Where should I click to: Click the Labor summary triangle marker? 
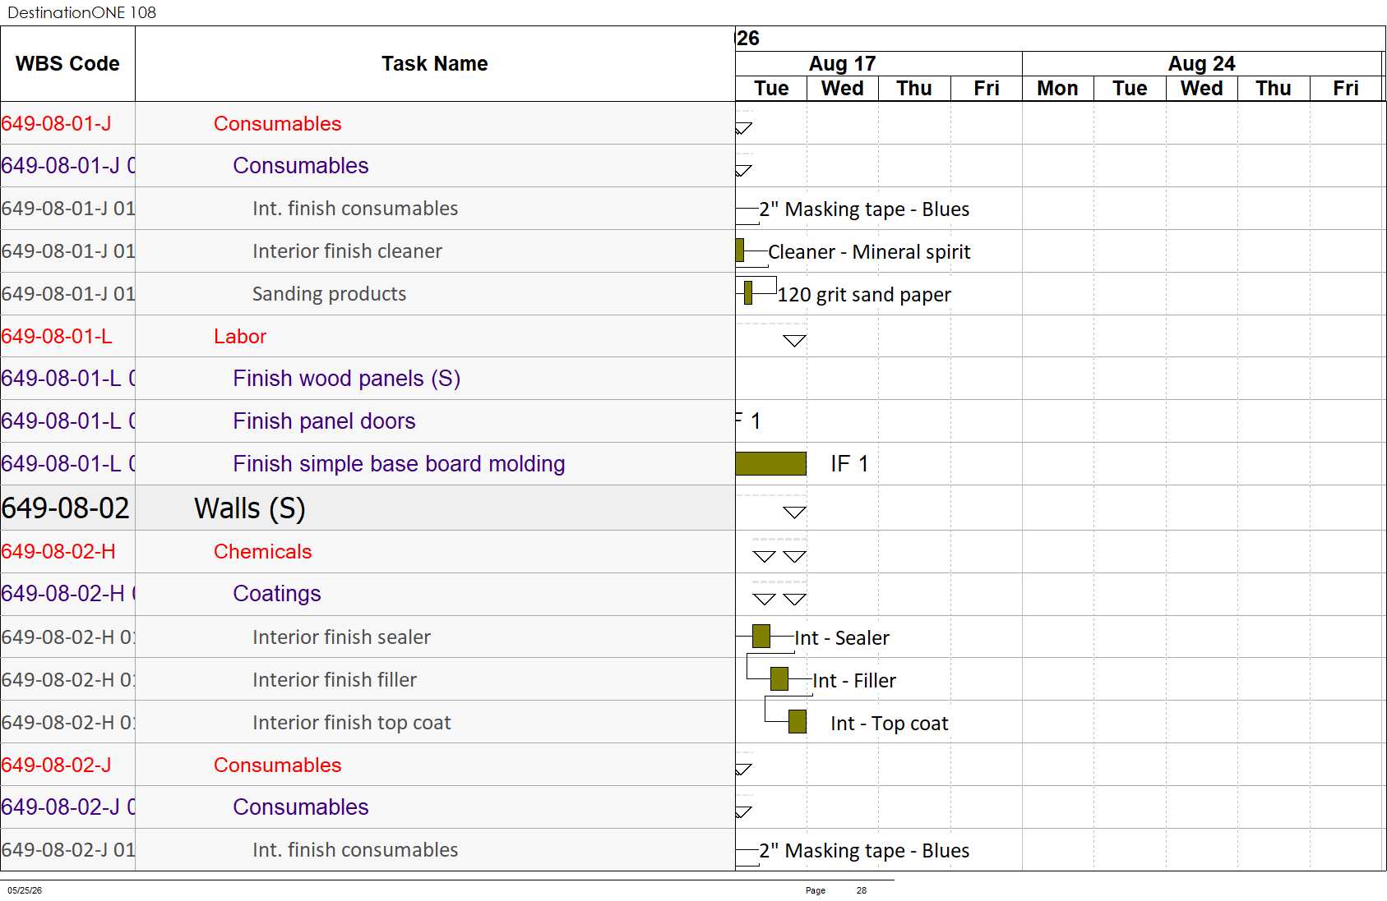794,341
